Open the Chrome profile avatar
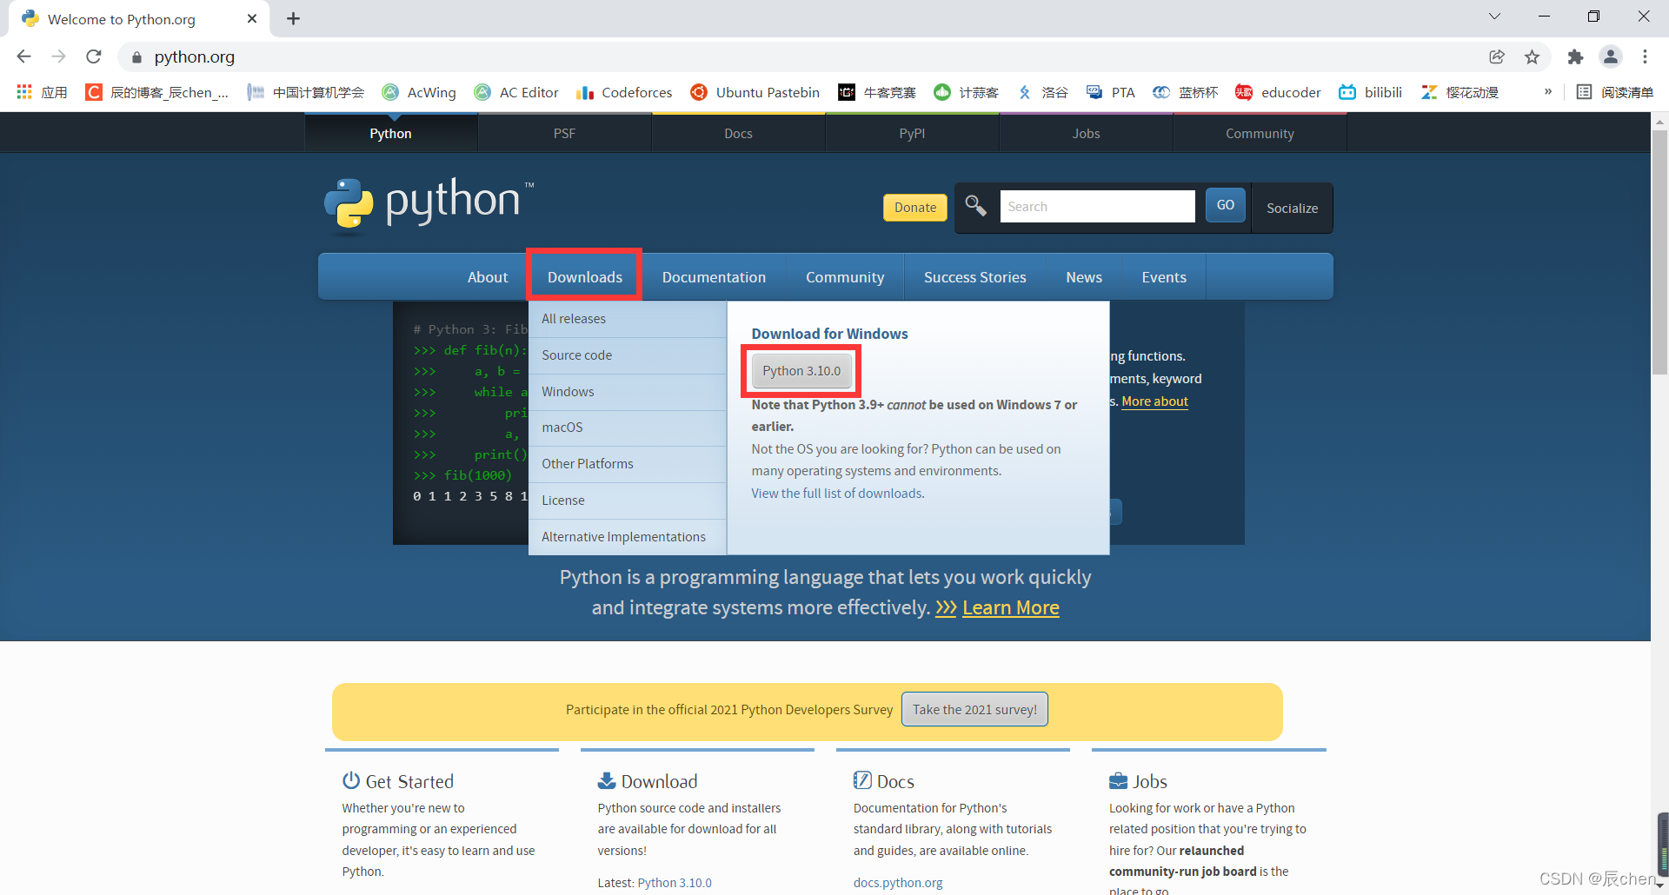The height and width of the screenshot is (895, 1669). pyautogui.click(x=1611, y=56)
